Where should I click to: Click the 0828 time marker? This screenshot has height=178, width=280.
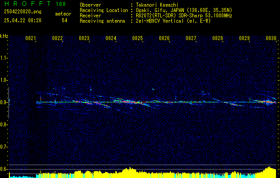pyautogui.click(x=218, y=38)
